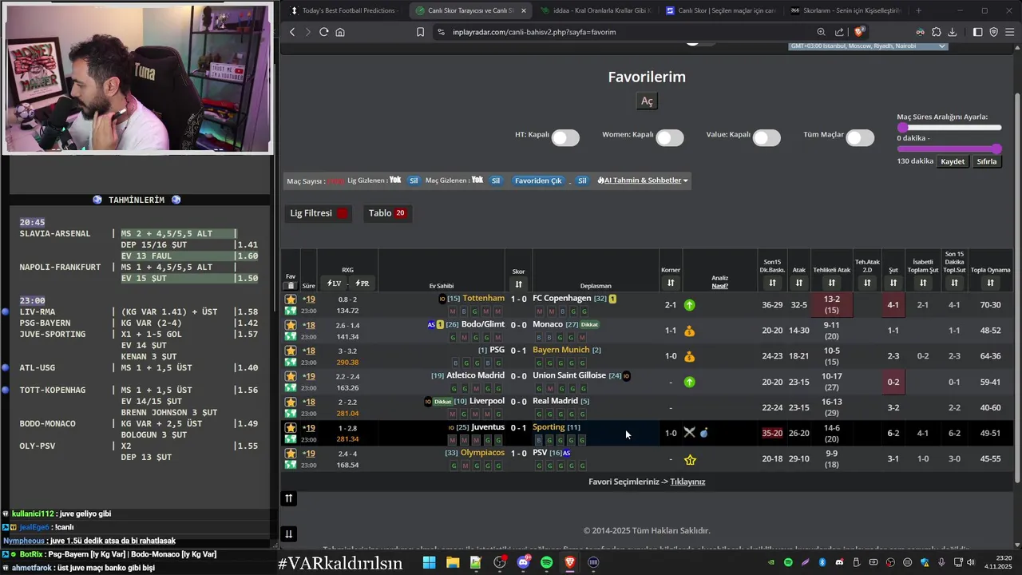Click the Lig Filtresi button
The height and width of the screenshot is (575, 1022).
(319, 213)
